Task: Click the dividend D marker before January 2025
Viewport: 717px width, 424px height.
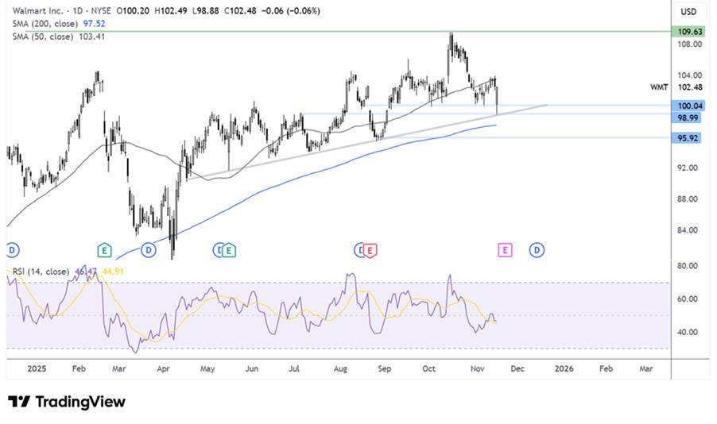Action: [12, 250]
